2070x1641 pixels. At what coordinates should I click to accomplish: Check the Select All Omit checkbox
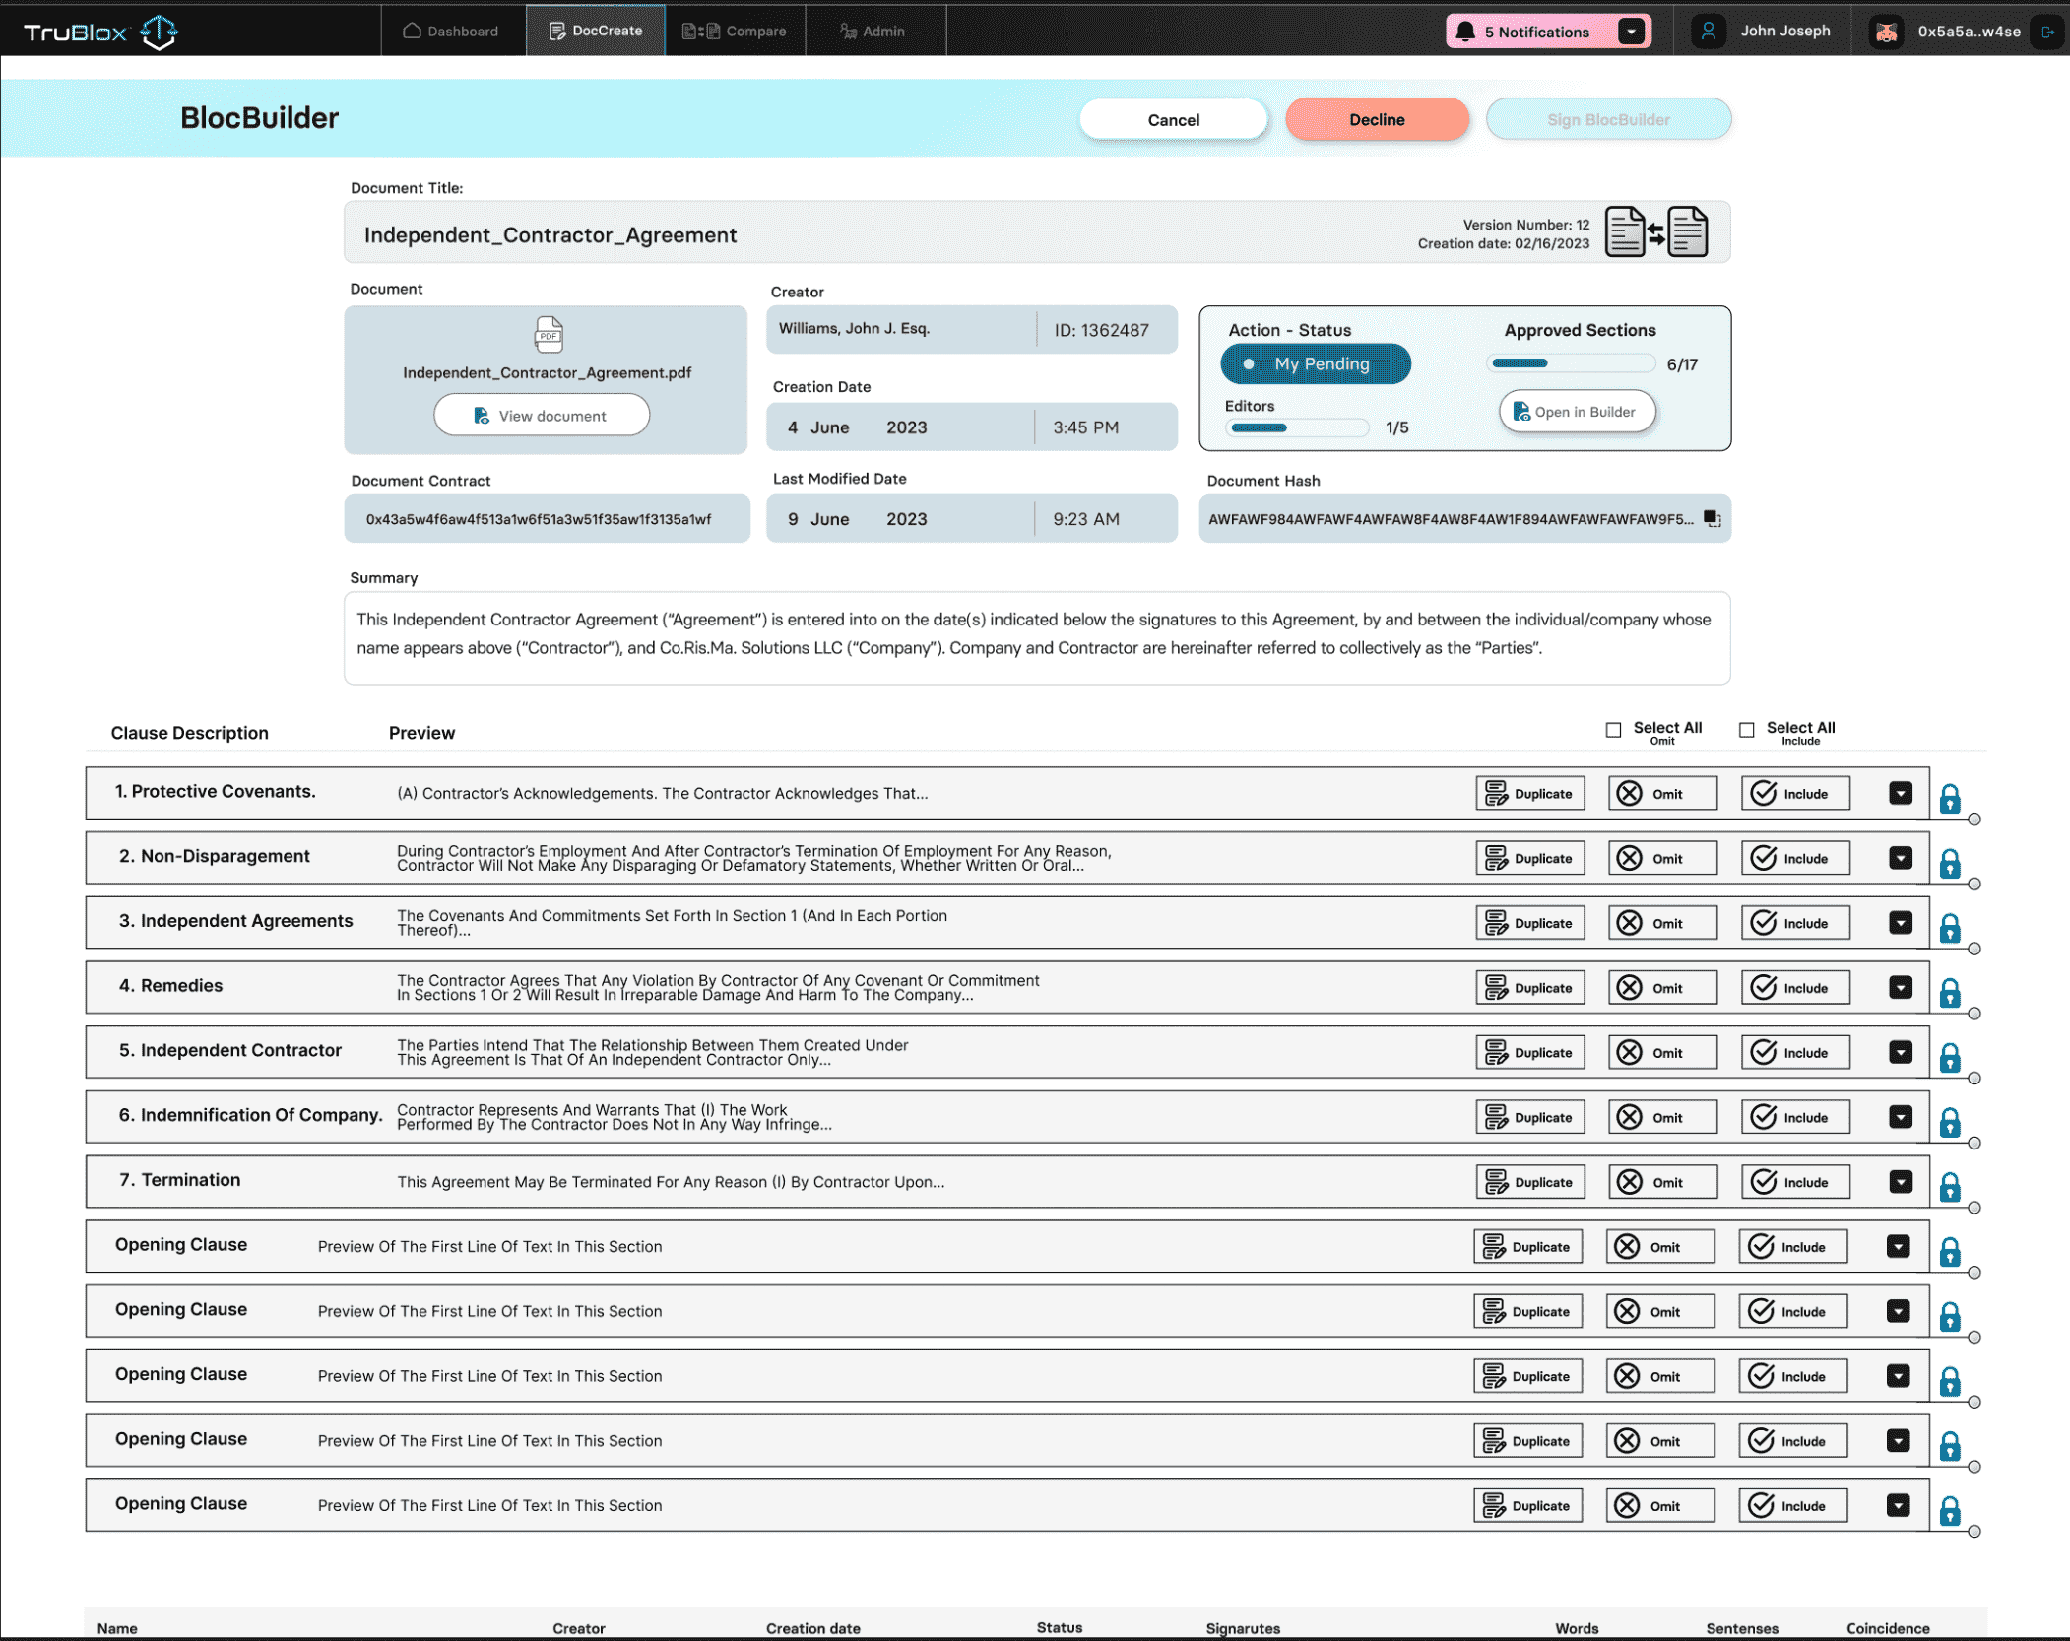1613,730
